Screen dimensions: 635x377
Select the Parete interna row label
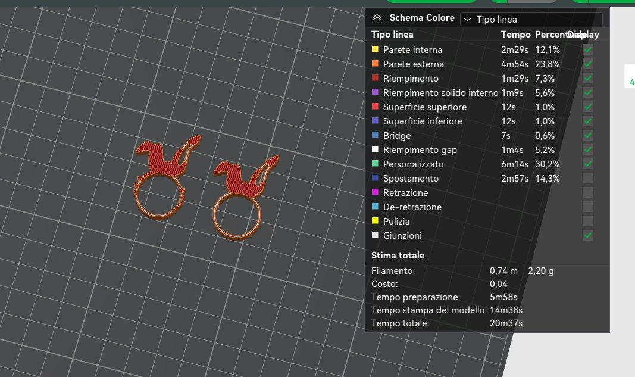pos(412,50)
